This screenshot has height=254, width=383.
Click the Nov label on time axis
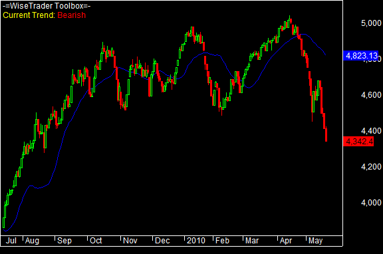pos(130,241)
